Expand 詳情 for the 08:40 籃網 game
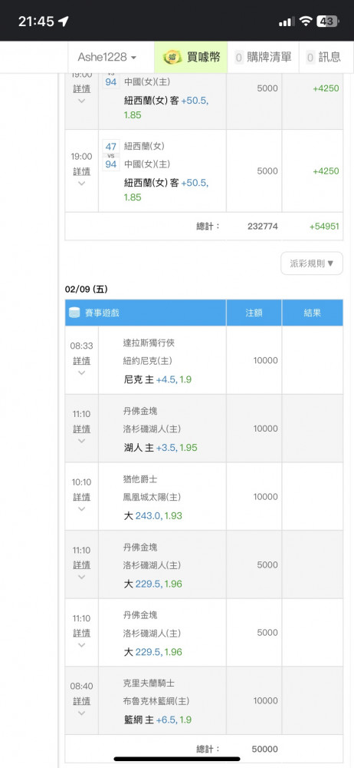 pos(82,701)
